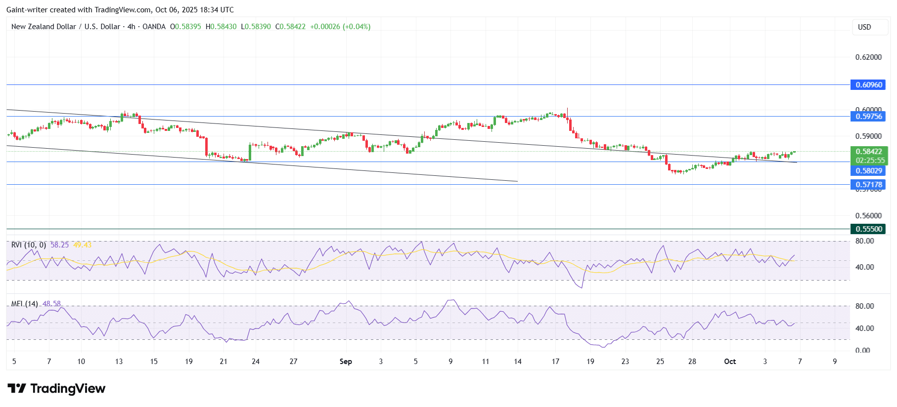Click the price change +0.00026 (+0.04%) text
The image size is (897, 407).
click(340, 27)
